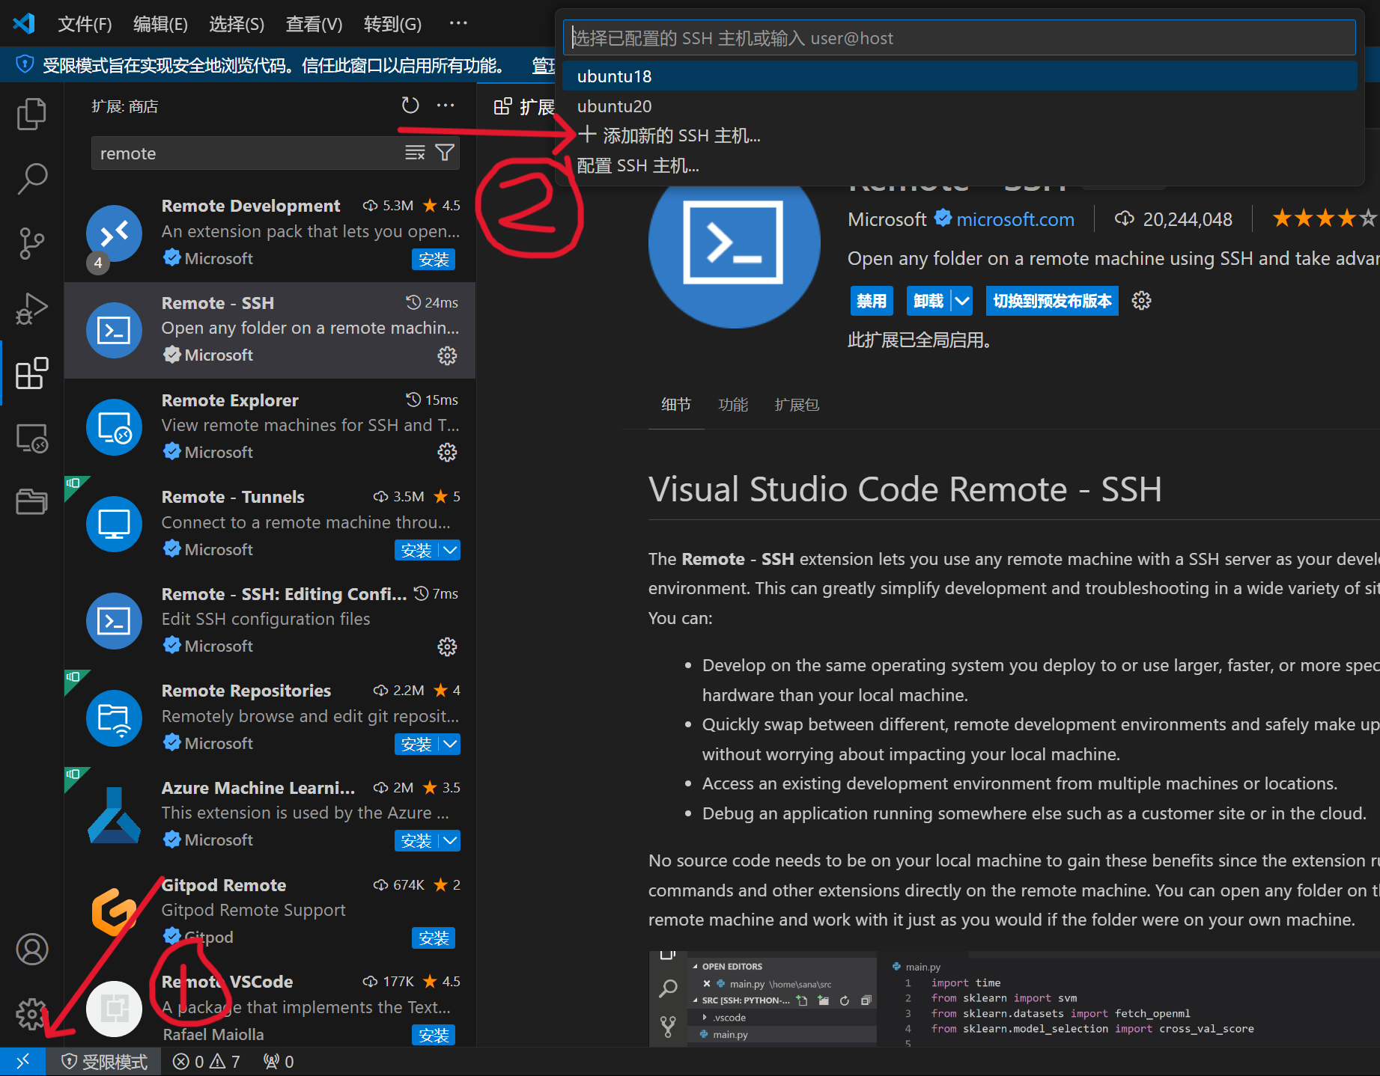1380x1076 pixels.
Task: Click the ports forwarded status item
Action: point(279,1062)
